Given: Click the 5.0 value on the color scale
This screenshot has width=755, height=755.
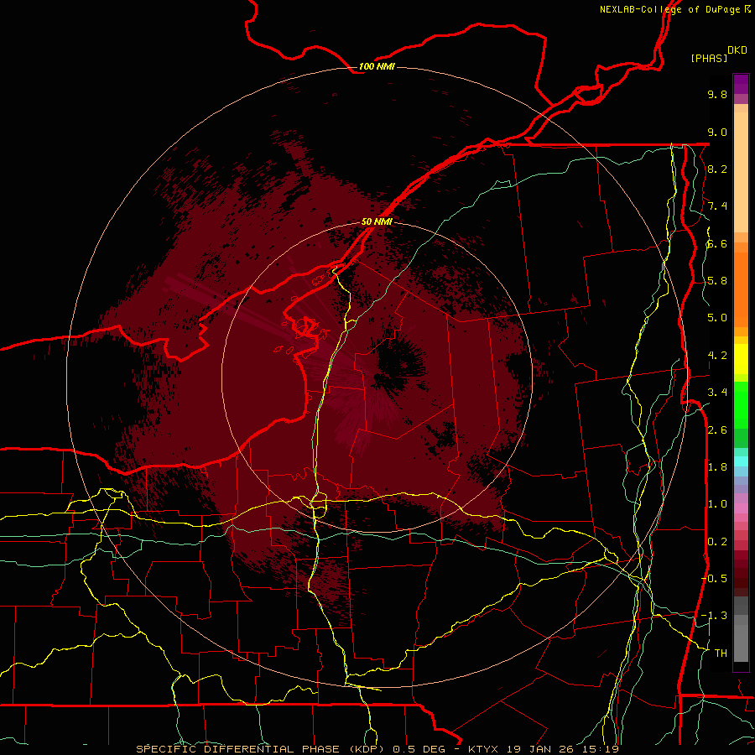Looking at the screenshot, I should coord(717,318).
